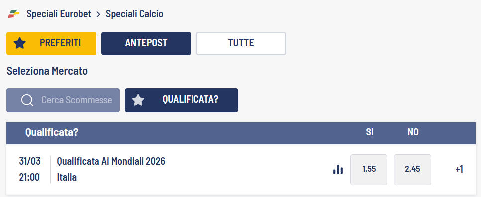Open the PREFERITI favorites filter
Image resolution: width=481 pixels, height=197 pixels.
pos(52,44)
